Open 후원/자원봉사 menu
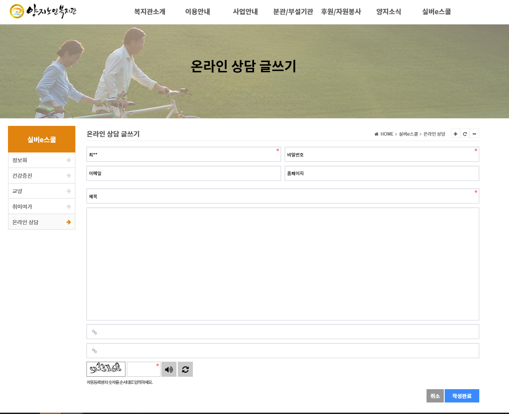This screenshot has width=509, height=414. (341, 12)
